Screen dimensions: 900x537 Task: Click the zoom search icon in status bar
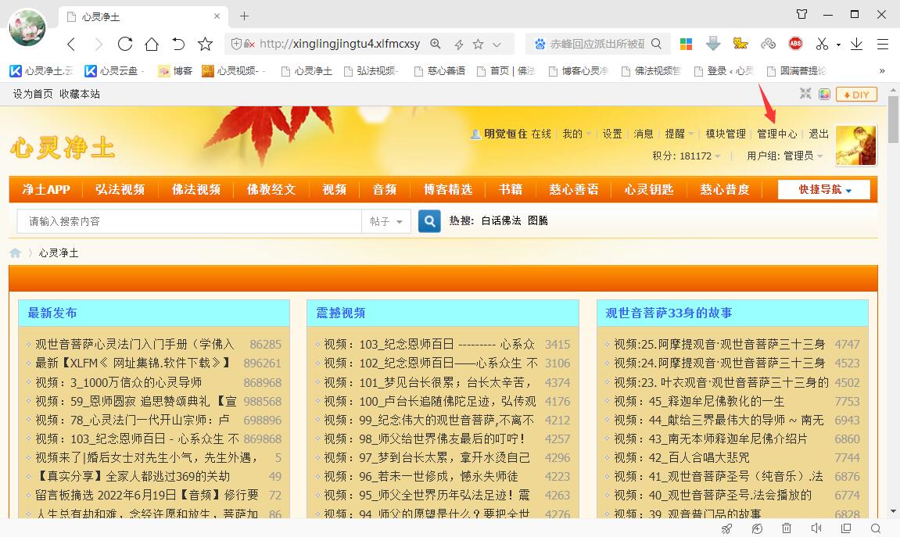coord(875,528)
